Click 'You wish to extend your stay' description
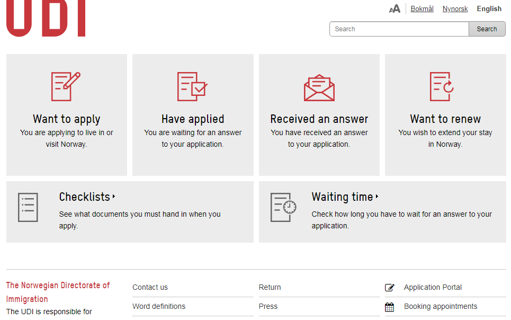 445,138
